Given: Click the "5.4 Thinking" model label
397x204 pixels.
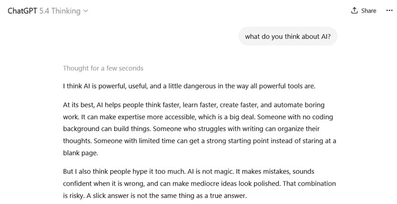Looking at the screenshot, I should [x=60, y=11].
